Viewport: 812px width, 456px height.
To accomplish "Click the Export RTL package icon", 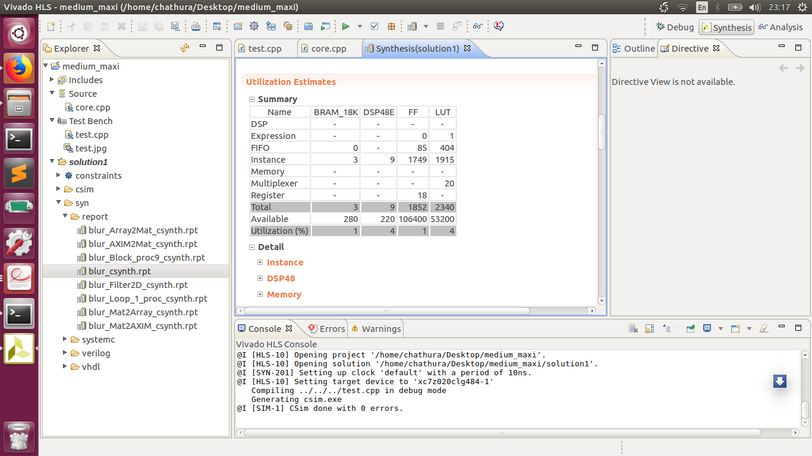I will click(391, 27).
